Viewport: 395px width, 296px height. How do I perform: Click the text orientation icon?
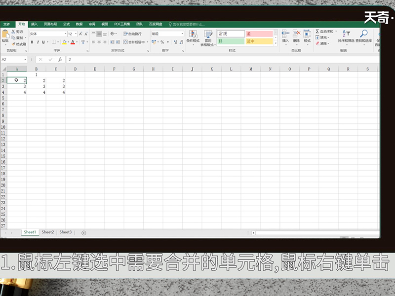113,34
